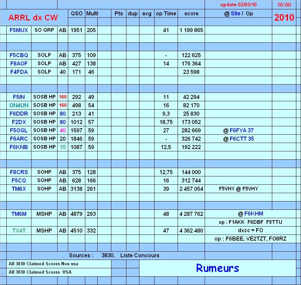Click the QSO column header
The width and height of the screenshot is (301, 285).
tap(77, 13)
